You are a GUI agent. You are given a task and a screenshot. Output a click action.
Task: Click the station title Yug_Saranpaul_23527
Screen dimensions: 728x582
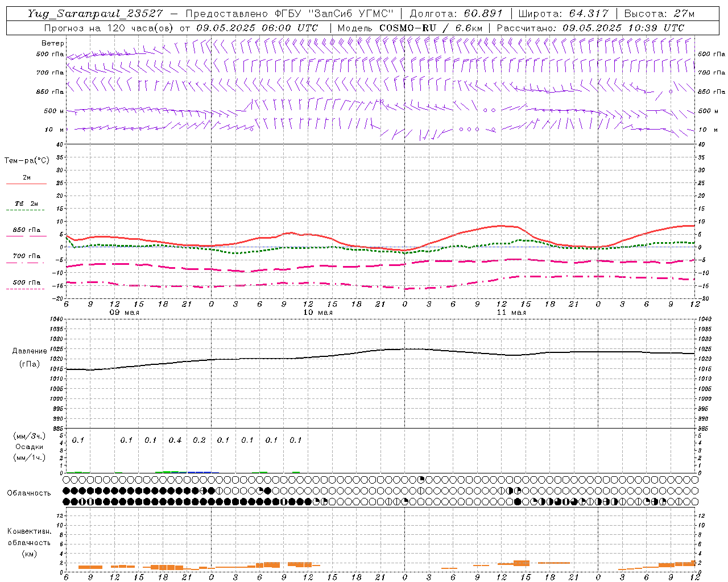tap(95, 14)
